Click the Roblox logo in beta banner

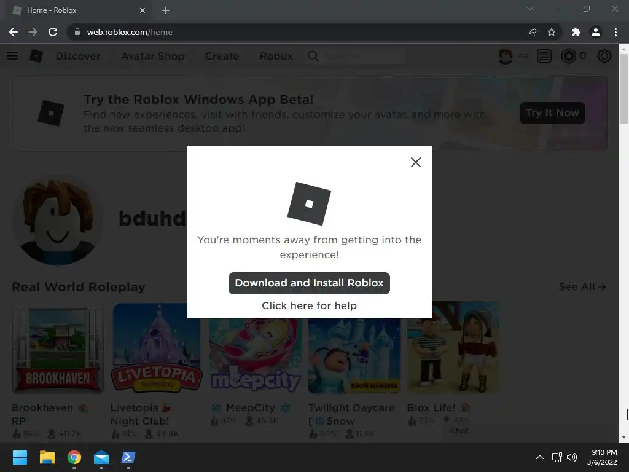pyautogui.click(x=51, y=113)
